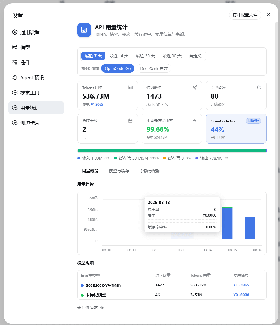Click the 08-16 bar in usage chart

[x=250, y=228]
